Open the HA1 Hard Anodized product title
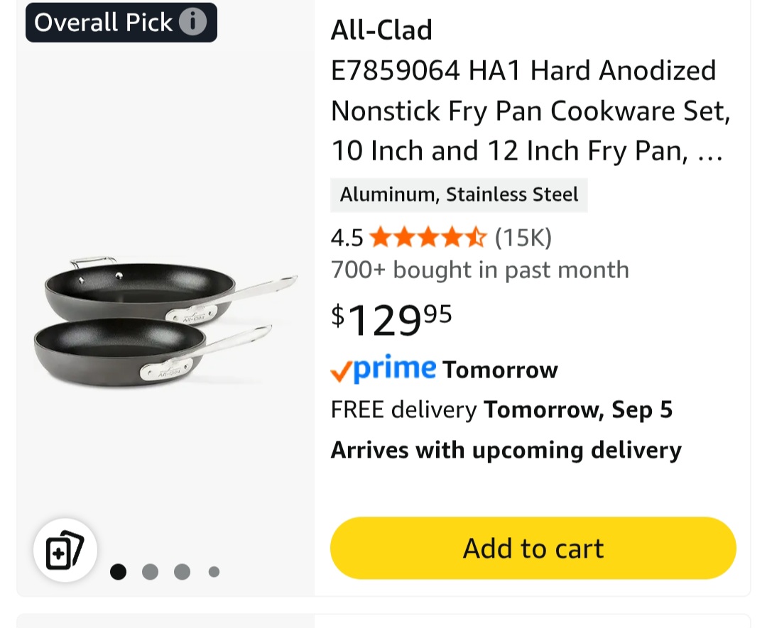Viewport: 767px width, 628px height. pos(529,111)
